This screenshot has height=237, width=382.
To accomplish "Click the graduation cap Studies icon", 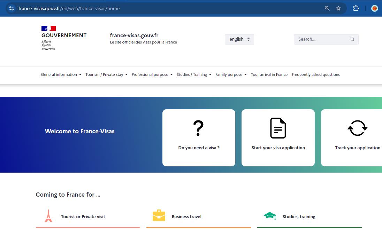I will 270,215.
